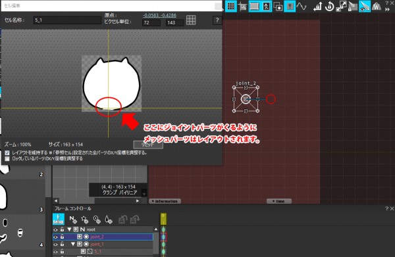Click the add NULL part icon
Viewport: 395px width, 257px height.
(73, 220)
